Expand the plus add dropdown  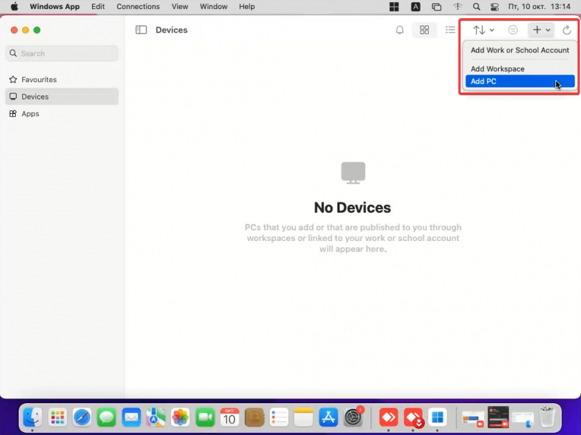point(541,30)
